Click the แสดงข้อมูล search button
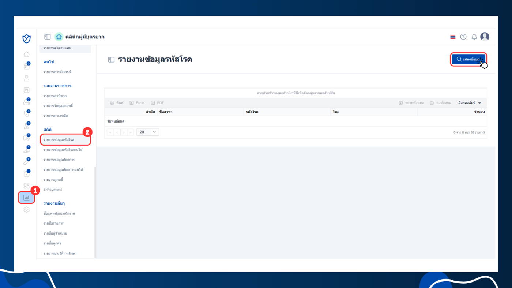The image size is (512, 288). pyautogui.click(x=468, y=59)
